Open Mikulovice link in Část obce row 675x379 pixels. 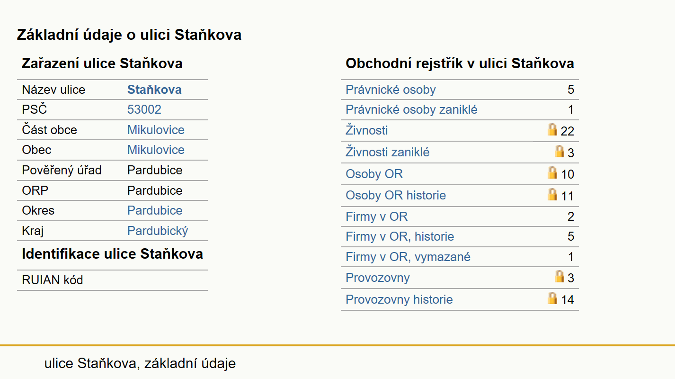[156, 130]
